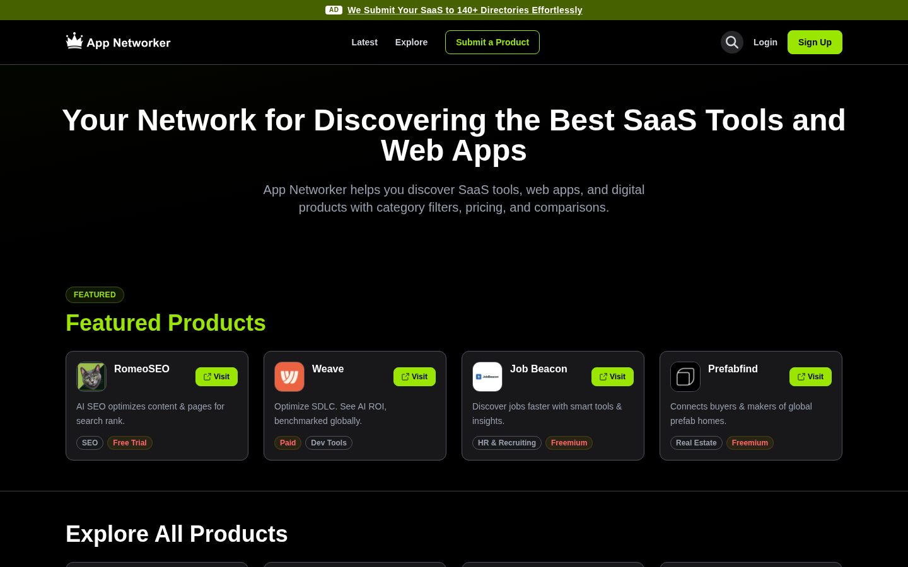Click the Submit a Product button

492,42
